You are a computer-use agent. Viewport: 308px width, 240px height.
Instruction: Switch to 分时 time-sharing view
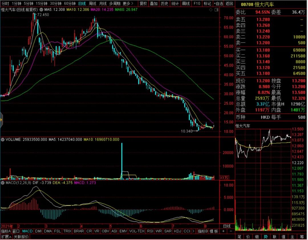pos(5,3)
